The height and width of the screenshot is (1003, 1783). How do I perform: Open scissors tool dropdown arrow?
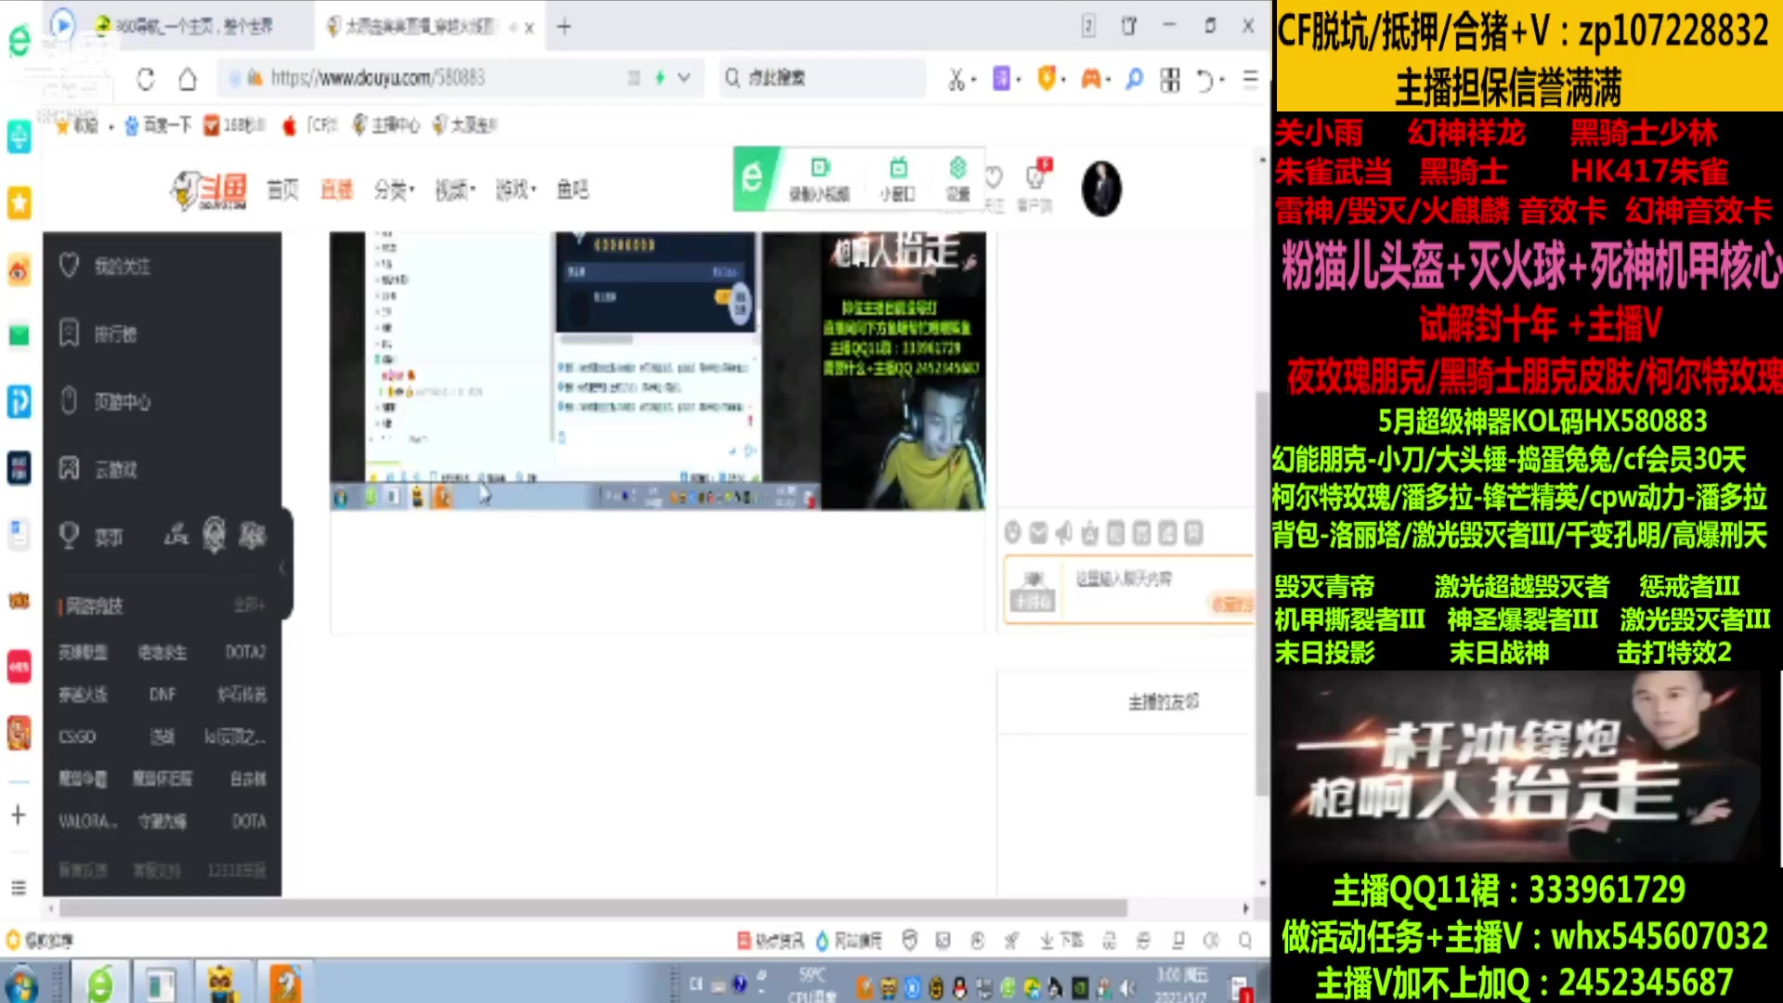(x=973, y=81)
